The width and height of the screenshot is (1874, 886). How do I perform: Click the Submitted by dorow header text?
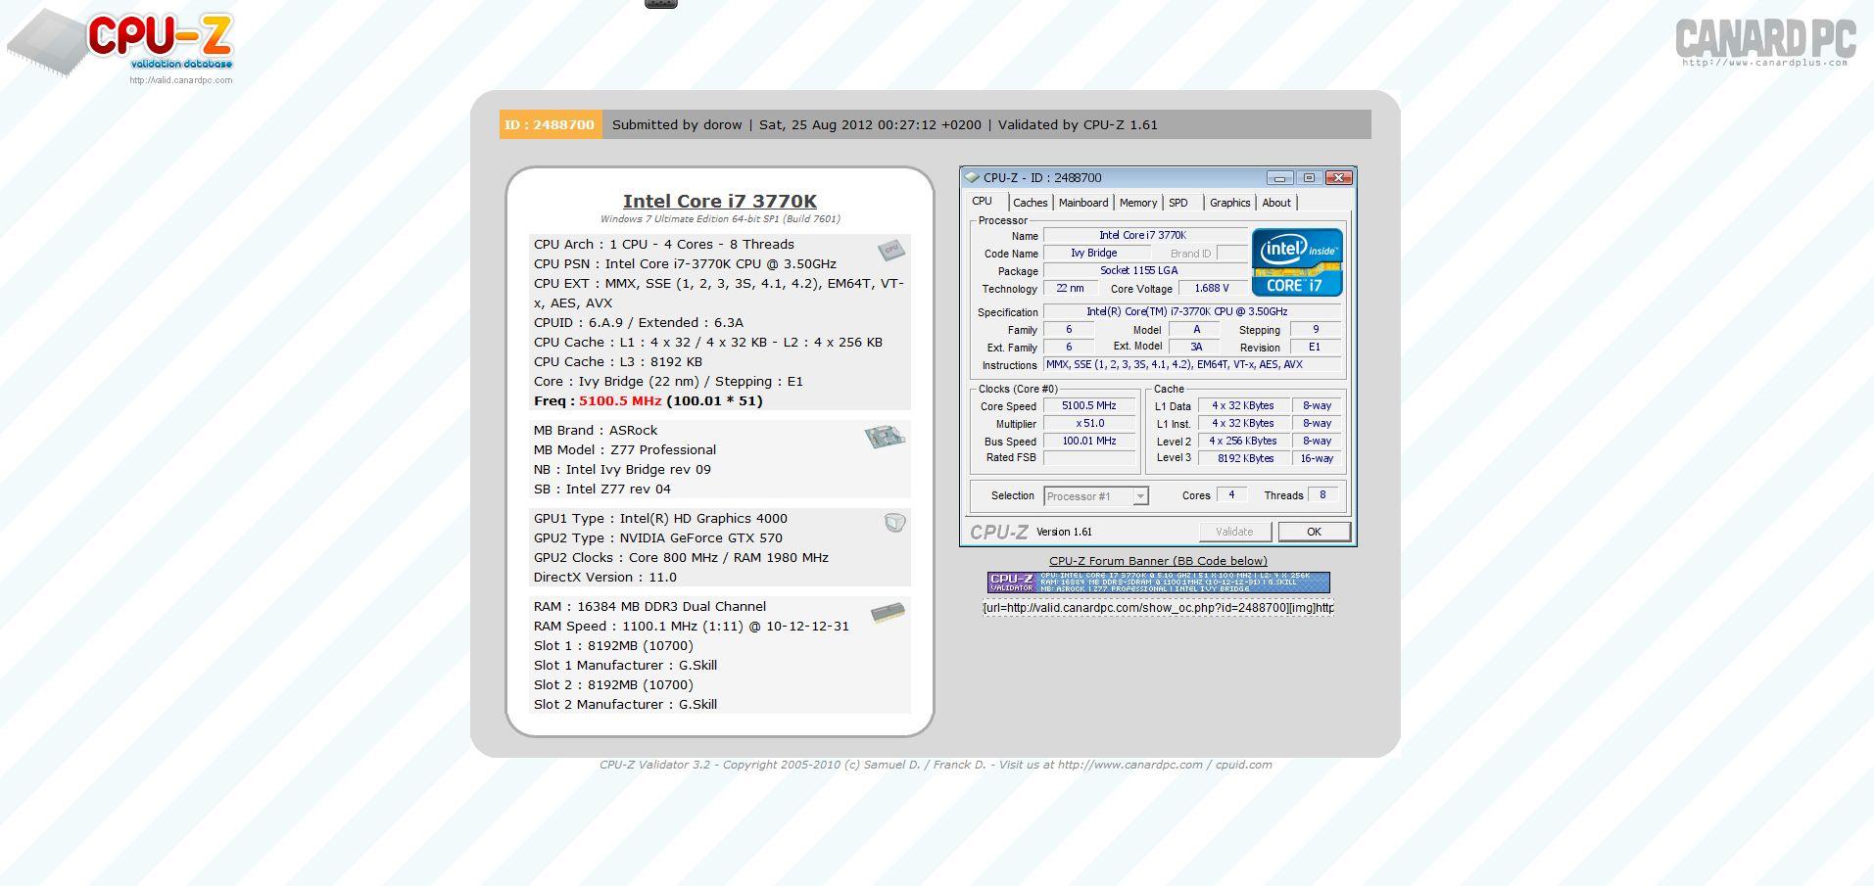point(677,124)
